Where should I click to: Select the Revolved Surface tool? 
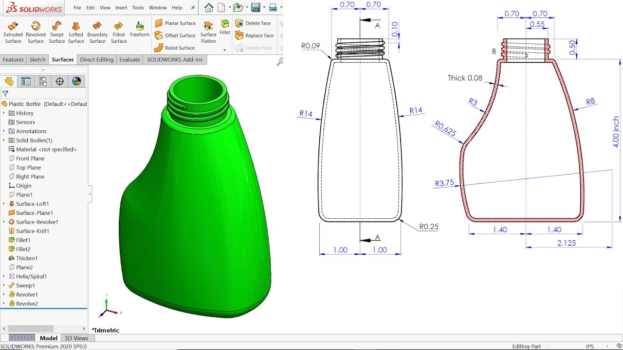36,32
